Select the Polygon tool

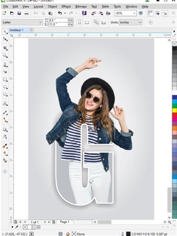[5, 94]
